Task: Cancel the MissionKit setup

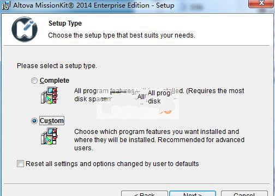Action: pos(244,193)
